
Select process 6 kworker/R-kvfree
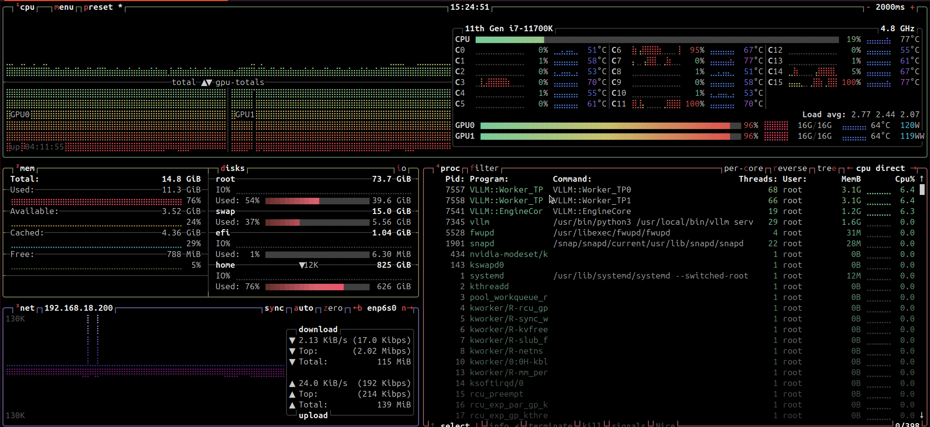pyautogui.click(x=673, y=330)
